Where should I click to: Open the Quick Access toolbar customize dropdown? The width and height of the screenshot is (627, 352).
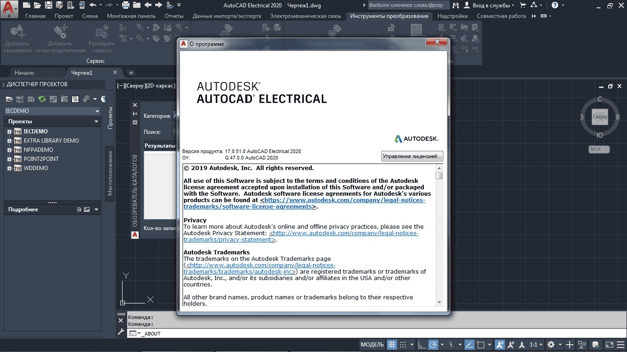179,5
